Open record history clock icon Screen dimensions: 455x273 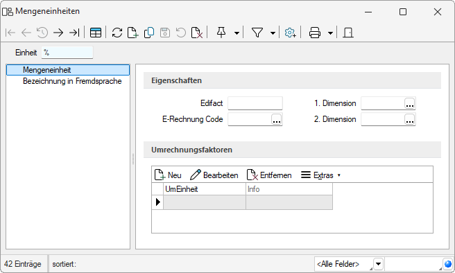click(x=42, y=33)
